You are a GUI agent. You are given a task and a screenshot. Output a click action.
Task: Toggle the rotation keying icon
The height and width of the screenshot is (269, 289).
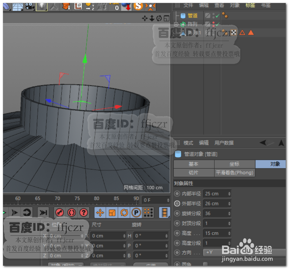tap(124, 213)
